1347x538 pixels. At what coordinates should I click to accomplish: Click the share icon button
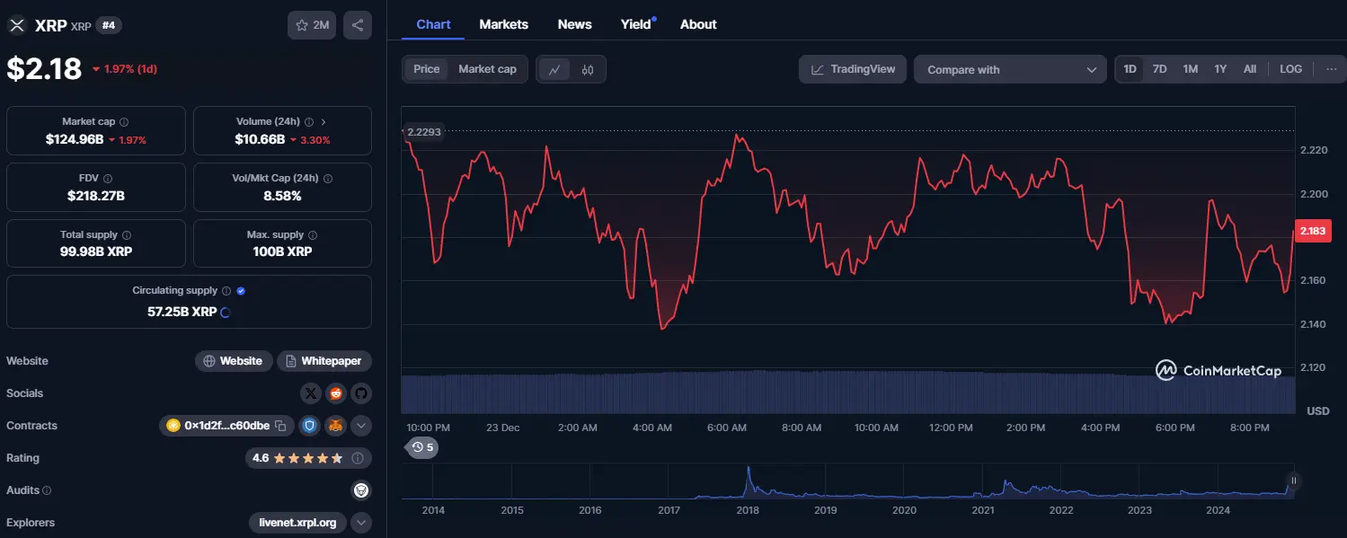click(x=358, y=25)
